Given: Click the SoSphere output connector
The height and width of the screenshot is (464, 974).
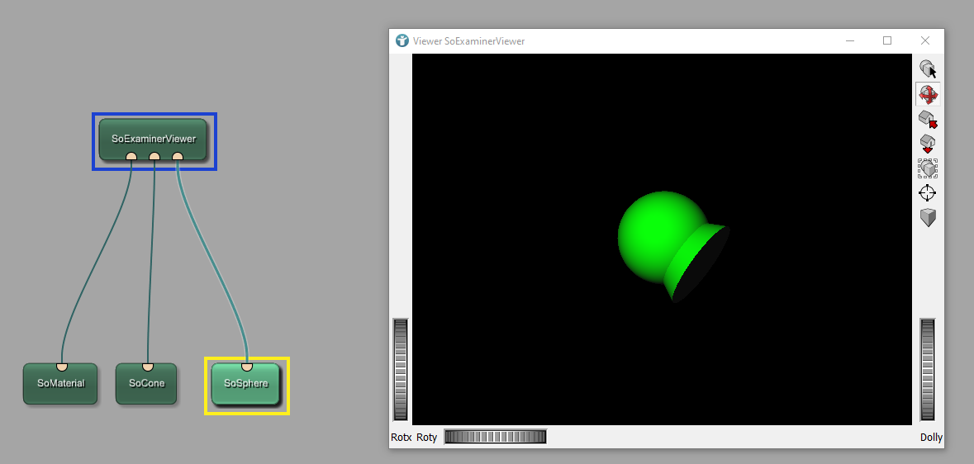Looking at the screenshot, I should tap(246, 366).
